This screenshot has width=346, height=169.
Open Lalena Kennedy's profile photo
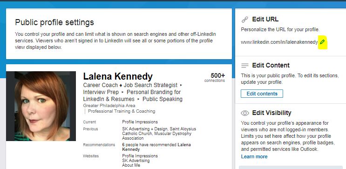point(41,106)
